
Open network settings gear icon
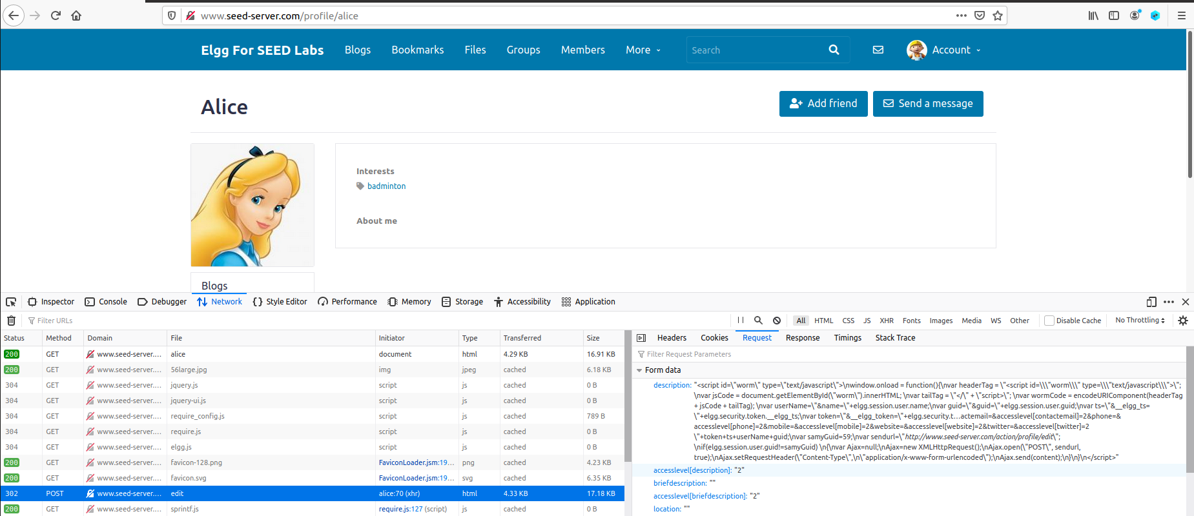1183,321
